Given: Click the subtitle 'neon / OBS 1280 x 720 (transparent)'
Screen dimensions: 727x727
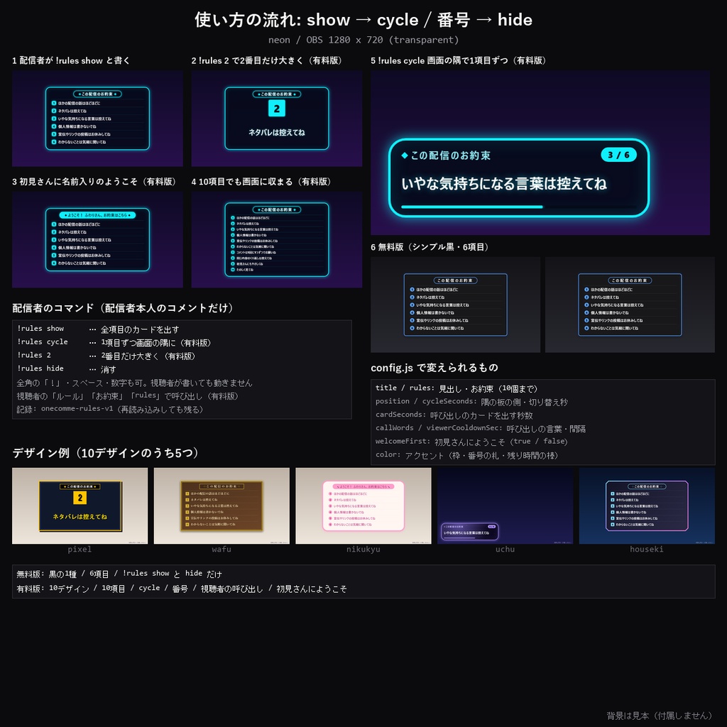Looking at the screenshot, I should (x=363, y=40).
